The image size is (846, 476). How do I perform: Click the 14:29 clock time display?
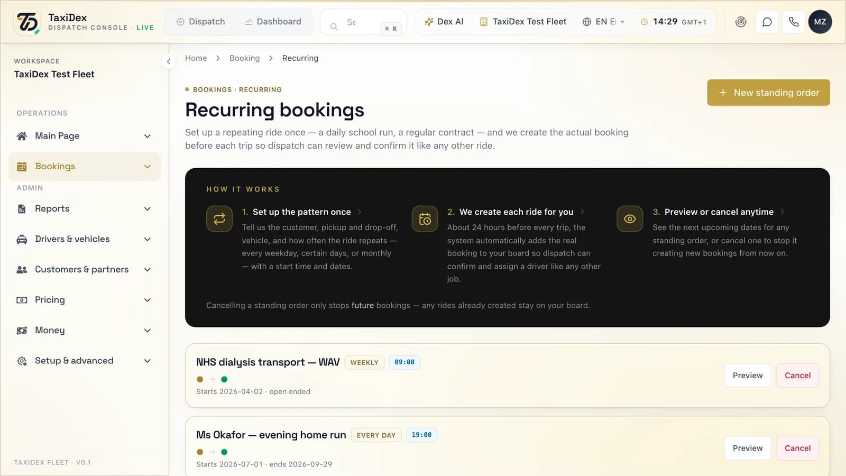pyautogui.click(x=665, y=22)
